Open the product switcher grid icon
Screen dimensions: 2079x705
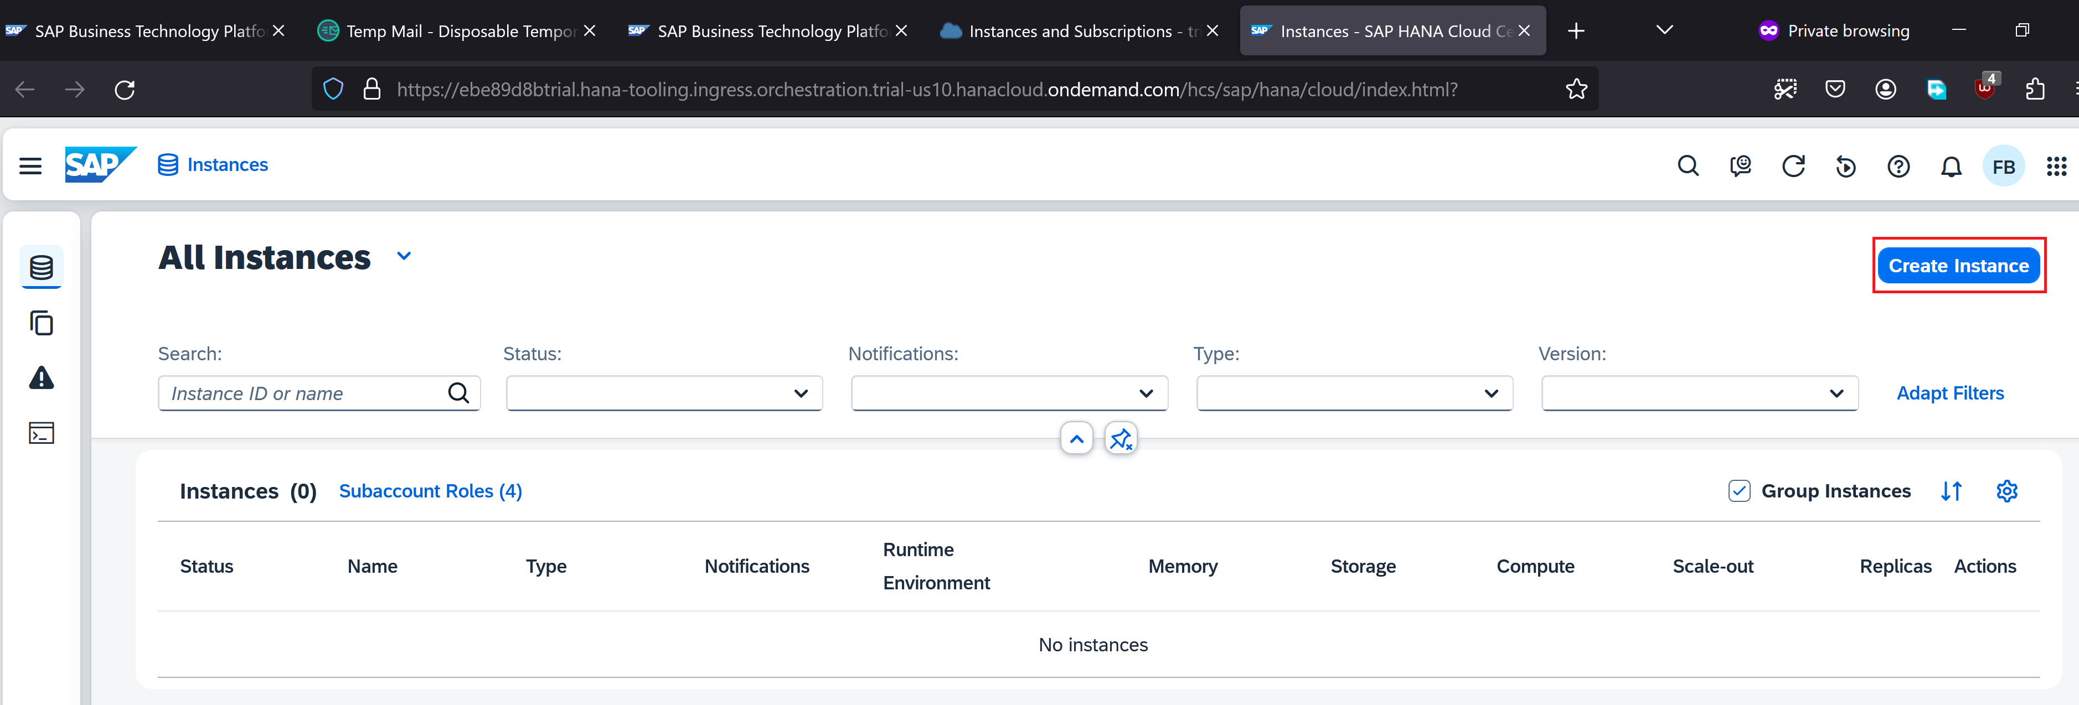click(x=2056, y=167)
